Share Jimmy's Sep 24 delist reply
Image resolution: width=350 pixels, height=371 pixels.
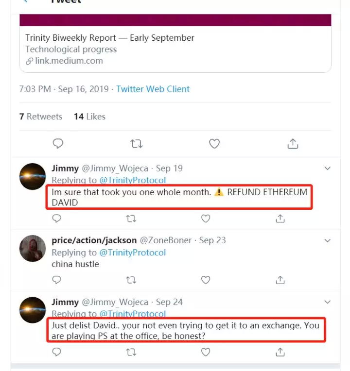pos(280,351)
